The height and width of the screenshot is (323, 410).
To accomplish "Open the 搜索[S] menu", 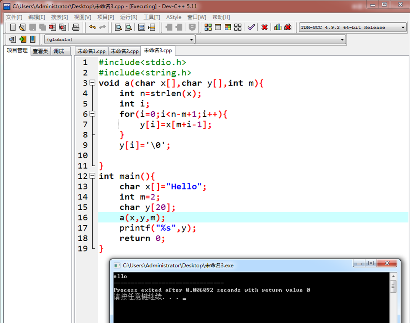I will [x=59, y=17].
